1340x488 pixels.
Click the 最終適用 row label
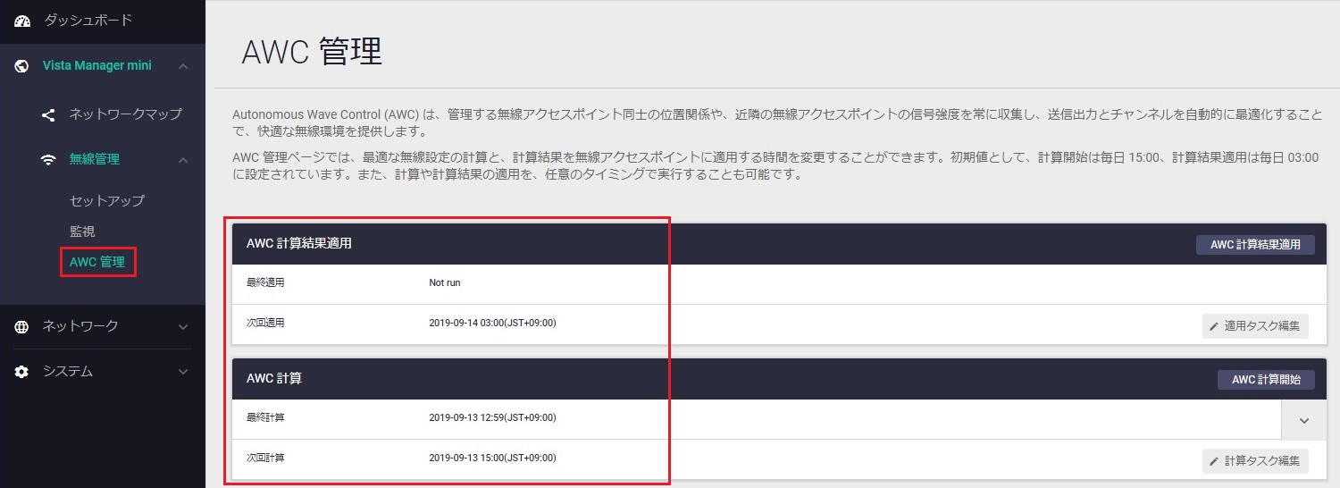coord(265,282)
